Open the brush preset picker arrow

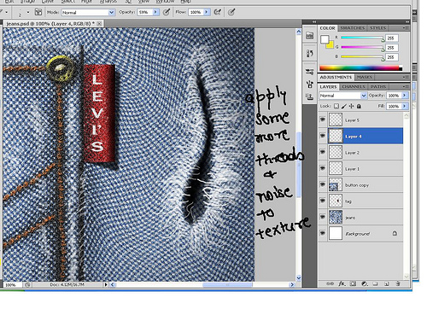[x=28, y=13]
